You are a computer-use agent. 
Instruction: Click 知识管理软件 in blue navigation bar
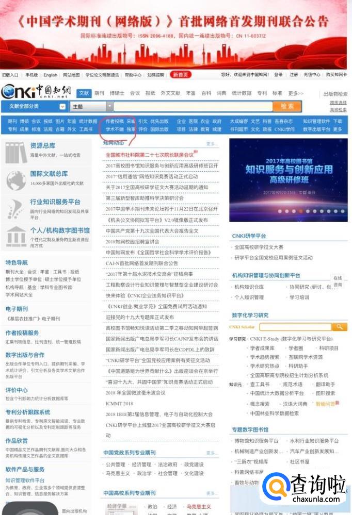316,121
